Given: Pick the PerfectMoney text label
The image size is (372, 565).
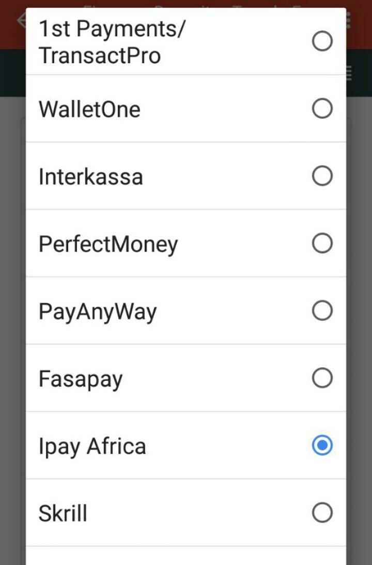Looking at the screenshot, I should click(108, 244).
